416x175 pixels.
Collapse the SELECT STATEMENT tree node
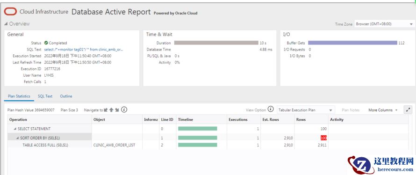[x=15, y=129]
